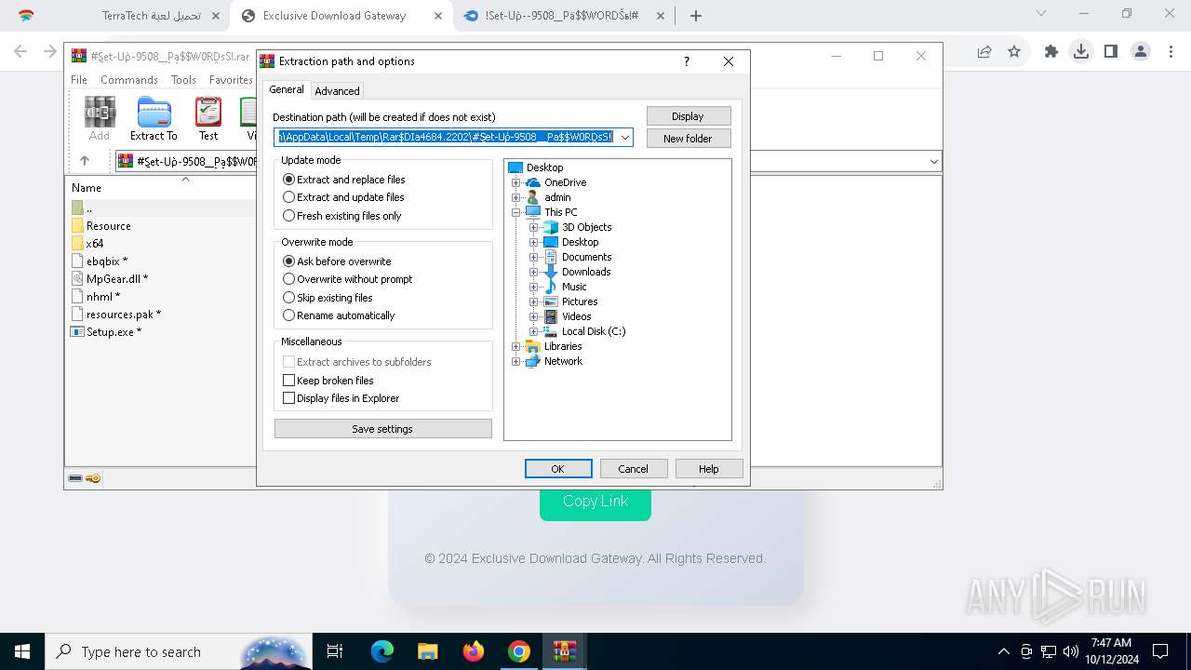Select Rename automatically option
The height and width of the screenshot is (670, 1191).
pos(339,315)
